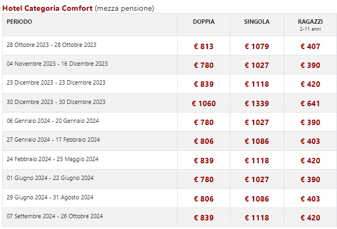The height and width of the screenshot is (229, 337).
Task: Click the € 1060 double price
Action: (x=203, y=103)
